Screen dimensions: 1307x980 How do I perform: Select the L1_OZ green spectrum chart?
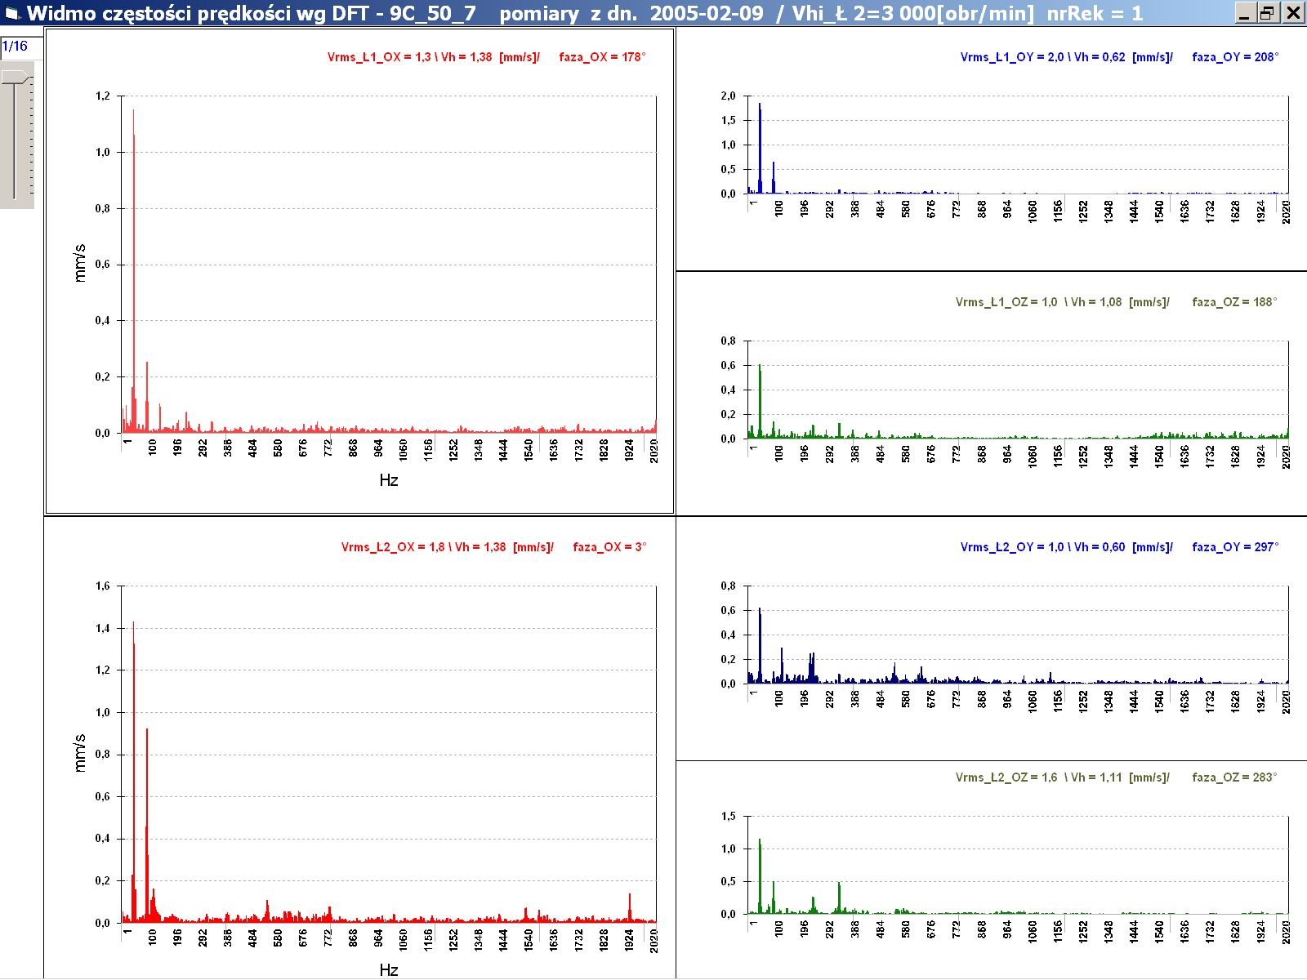(1017, 392)
